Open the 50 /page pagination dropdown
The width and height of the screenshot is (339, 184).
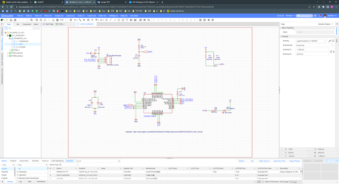295,182
